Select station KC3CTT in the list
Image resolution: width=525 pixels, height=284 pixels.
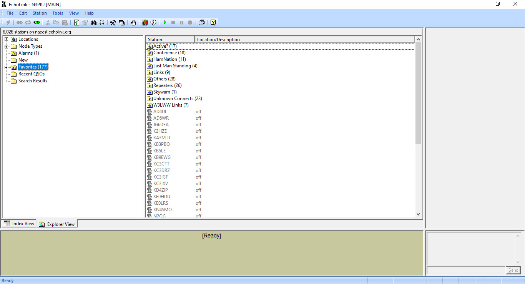click(x=161, y=164)
